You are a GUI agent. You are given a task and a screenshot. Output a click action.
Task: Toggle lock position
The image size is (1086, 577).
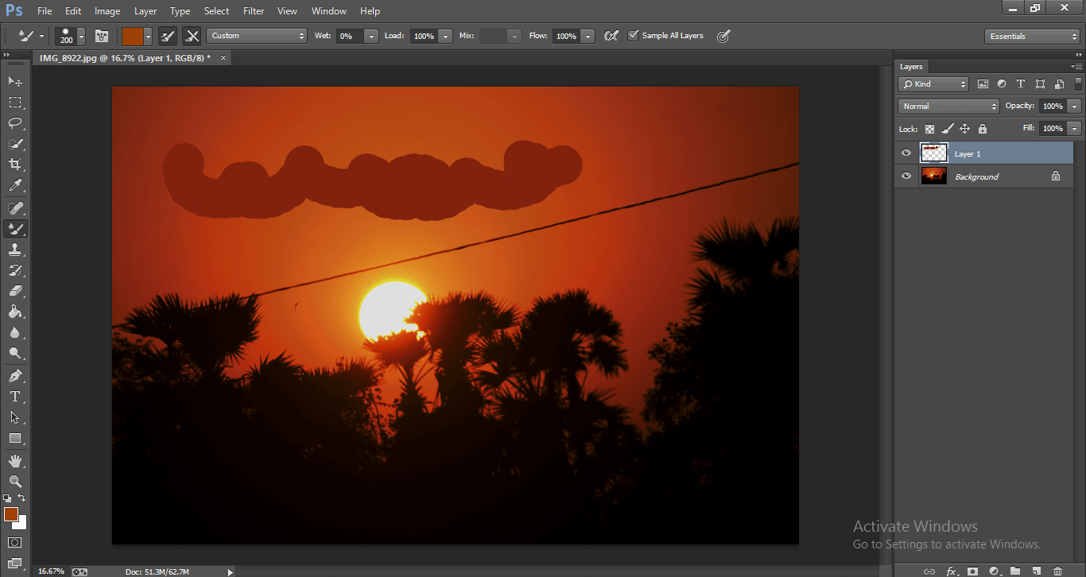tap(964, 129)
